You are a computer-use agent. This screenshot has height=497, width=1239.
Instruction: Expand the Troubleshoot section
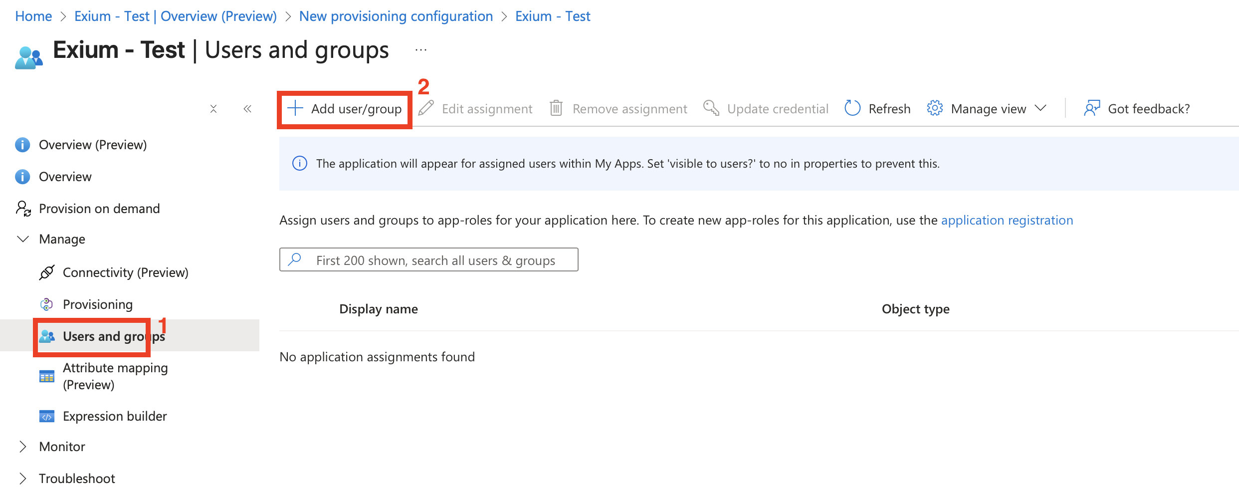23,479
